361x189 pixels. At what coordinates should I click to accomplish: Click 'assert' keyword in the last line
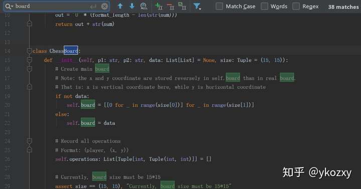[64, 186]
